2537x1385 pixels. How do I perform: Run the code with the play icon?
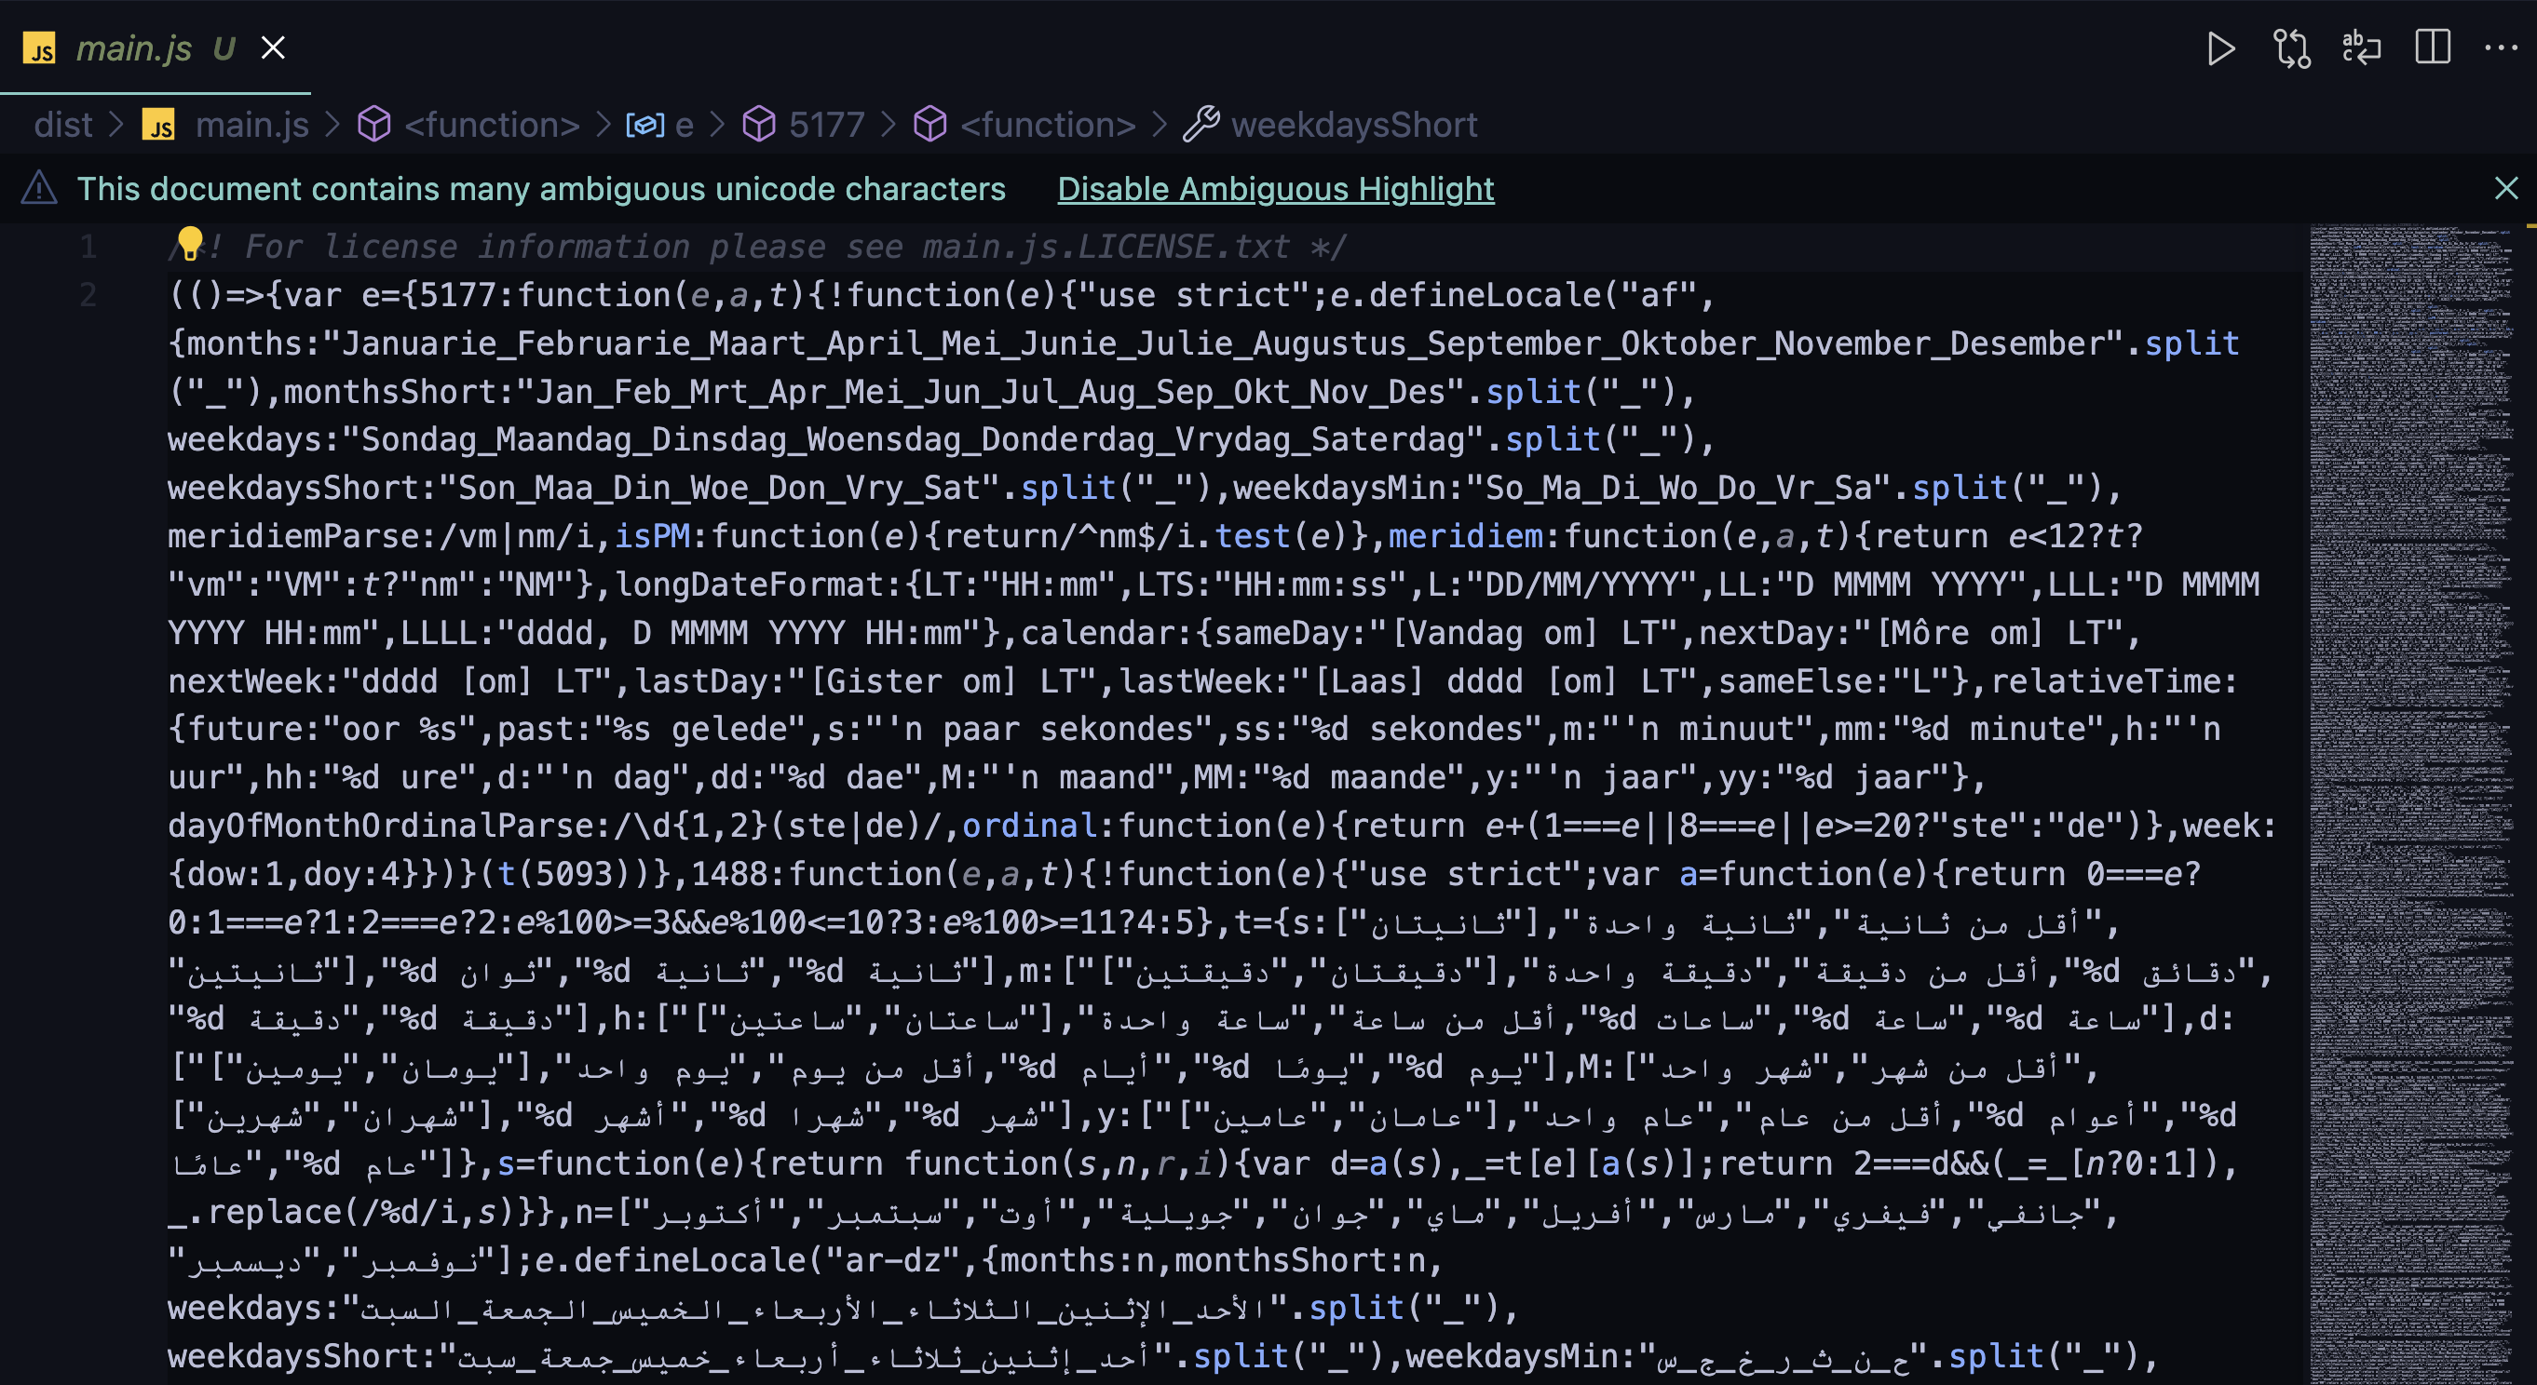(x=2221, y=48)
